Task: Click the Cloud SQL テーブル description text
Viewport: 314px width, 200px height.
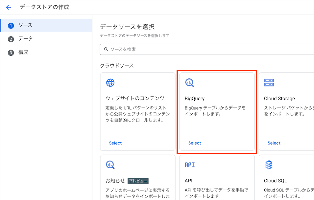Action: (x=289, y=193)
